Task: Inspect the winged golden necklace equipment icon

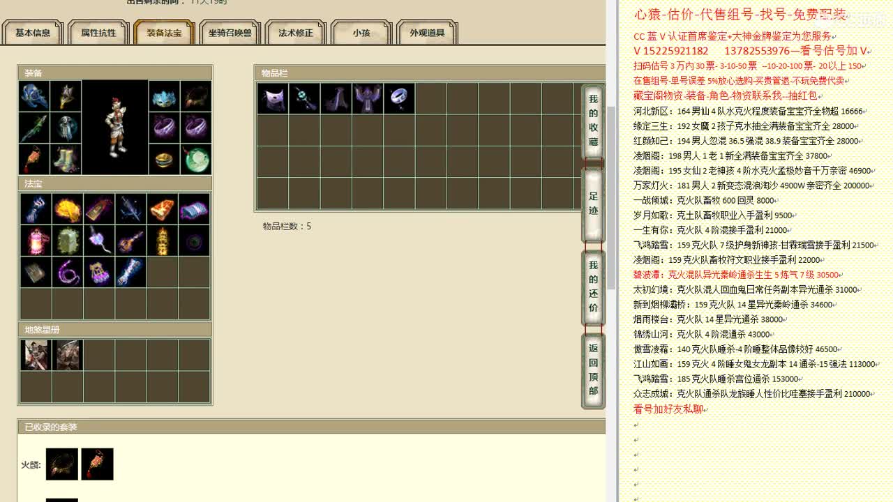Action: click(66, 96)
